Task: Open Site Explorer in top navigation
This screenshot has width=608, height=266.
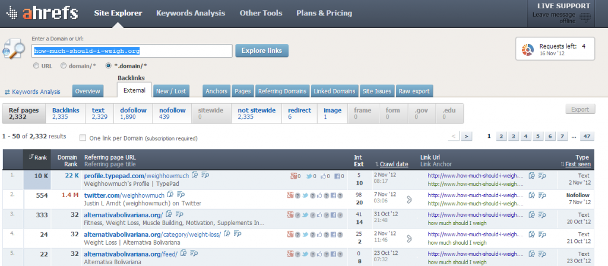Action: (118, 13)
